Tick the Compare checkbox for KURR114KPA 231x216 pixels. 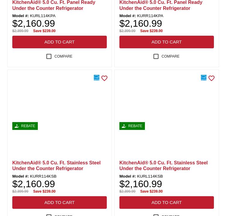click(x=156, y=56)
